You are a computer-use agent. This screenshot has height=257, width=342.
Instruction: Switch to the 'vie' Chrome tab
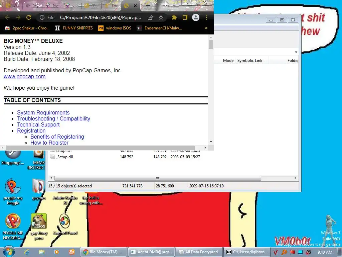pos(72,5)
